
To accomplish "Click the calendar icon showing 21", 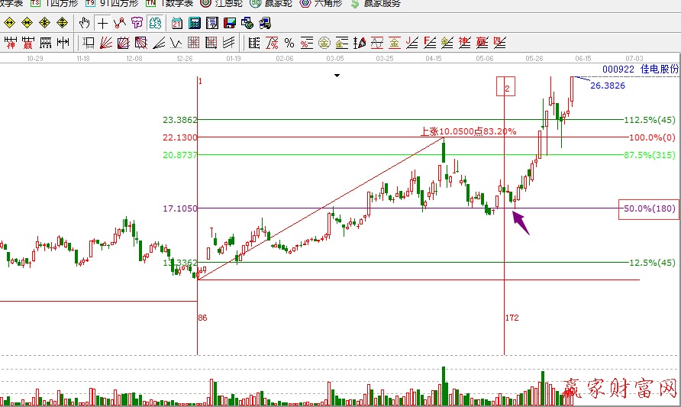I will click(x=176, y=23).
